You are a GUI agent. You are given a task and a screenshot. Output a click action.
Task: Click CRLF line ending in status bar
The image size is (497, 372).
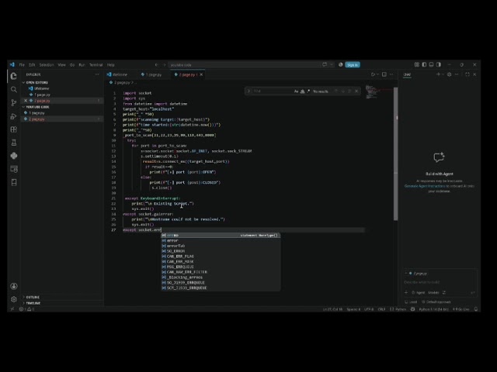[381, 309]
